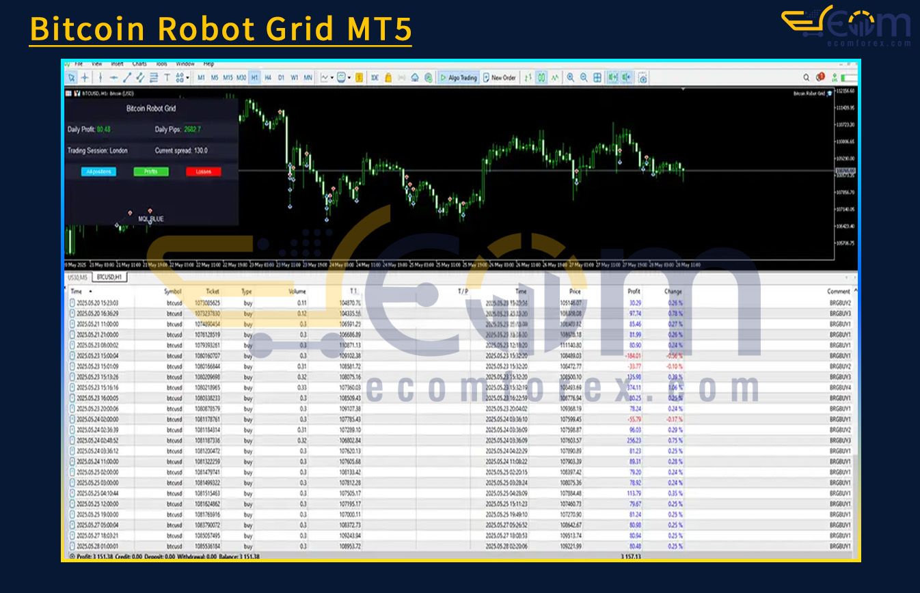Click the grayed signals icon
This screenshot has width=920, height=593.
pyautogui.click(x=402, y=78)
